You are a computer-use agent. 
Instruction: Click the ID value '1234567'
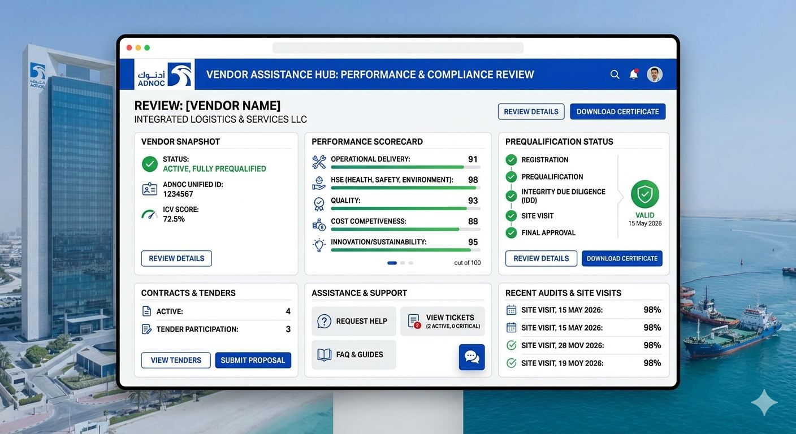click(178, 194)
